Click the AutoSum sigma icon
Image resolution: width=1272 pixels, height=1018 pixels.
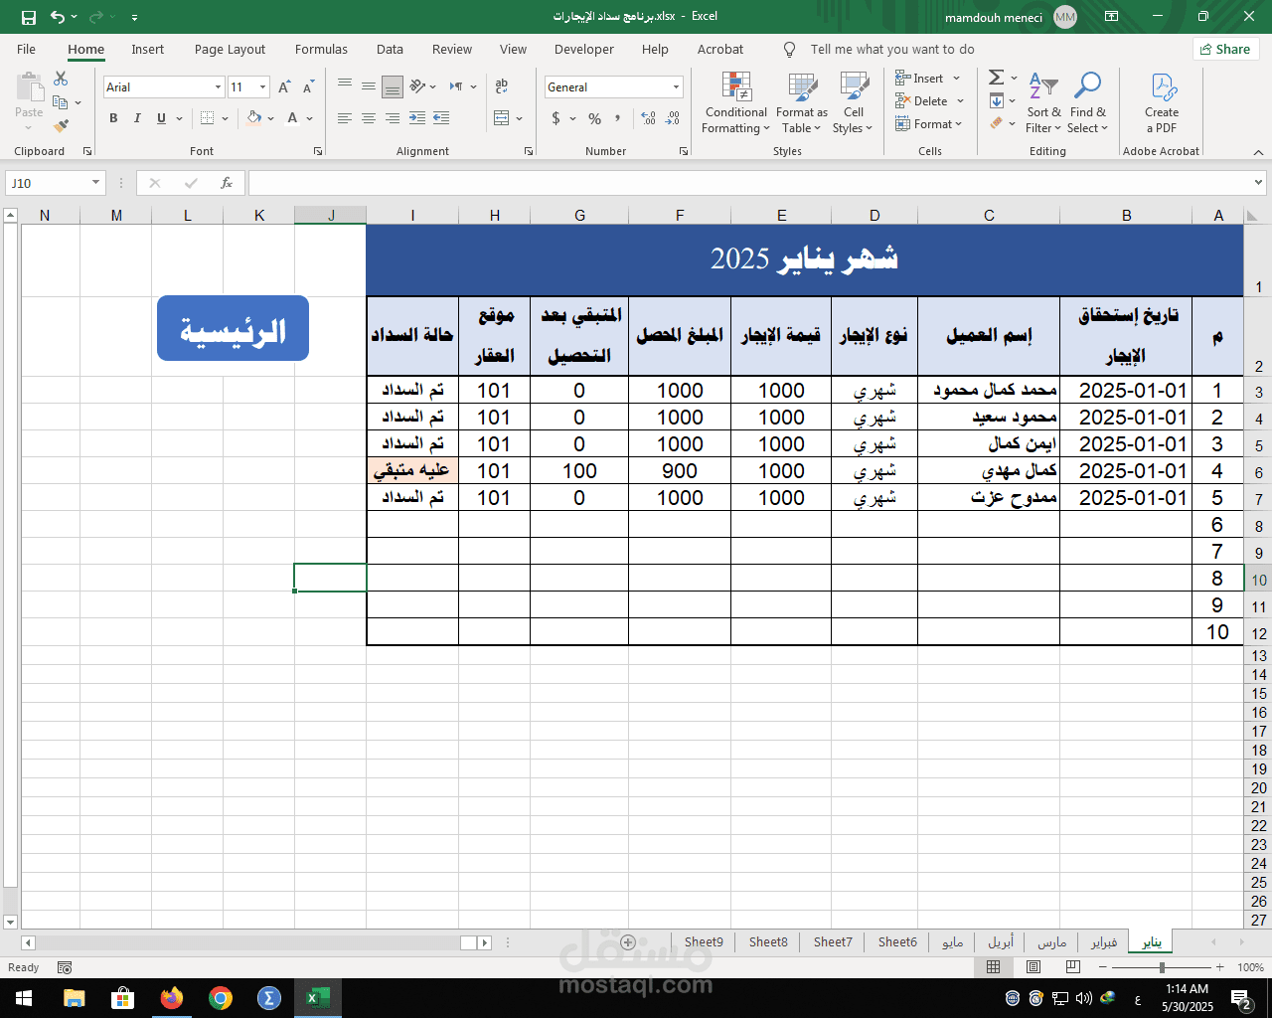996,78
